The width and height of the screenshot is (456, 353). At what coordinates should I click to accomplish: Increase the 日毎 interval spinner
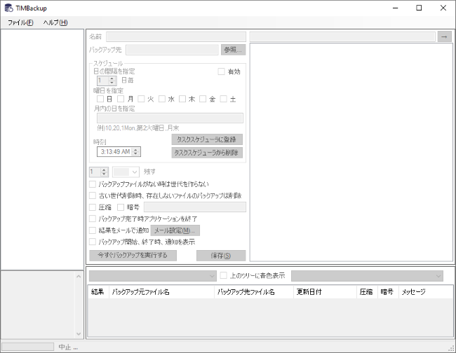click(x=112, y=78)
